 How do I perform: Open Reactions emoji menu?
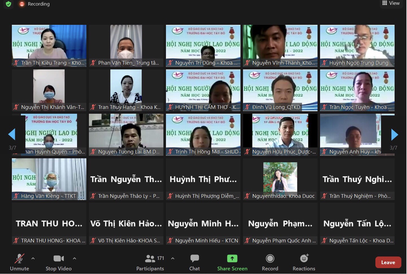pos(304,262)
